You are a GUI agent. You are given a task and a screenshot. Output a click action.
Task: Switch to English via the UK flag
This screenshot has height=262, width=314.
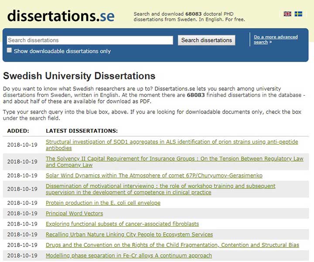tap(287, 14)
